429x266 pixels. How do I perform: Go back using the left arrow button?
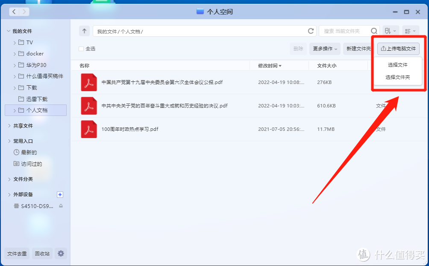pos(14,12)
